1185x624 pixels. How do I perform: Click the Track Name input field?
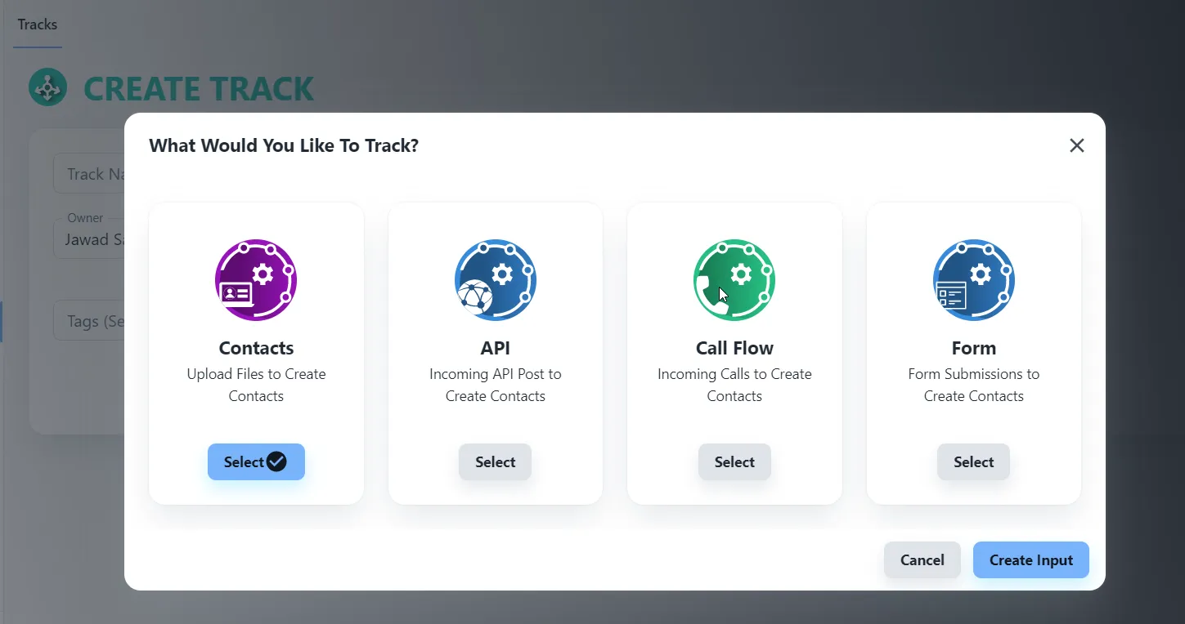[89, 173]
